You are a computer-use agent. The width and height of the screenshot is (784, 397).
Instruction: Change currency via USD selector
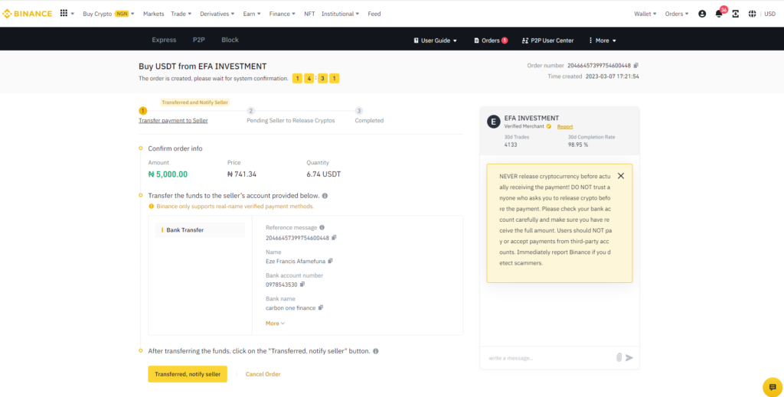pos(770,14)
